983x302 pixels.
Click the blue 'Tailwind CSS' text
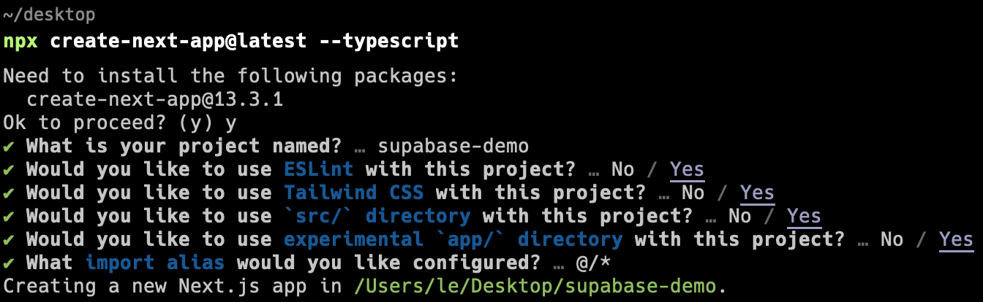353,193
